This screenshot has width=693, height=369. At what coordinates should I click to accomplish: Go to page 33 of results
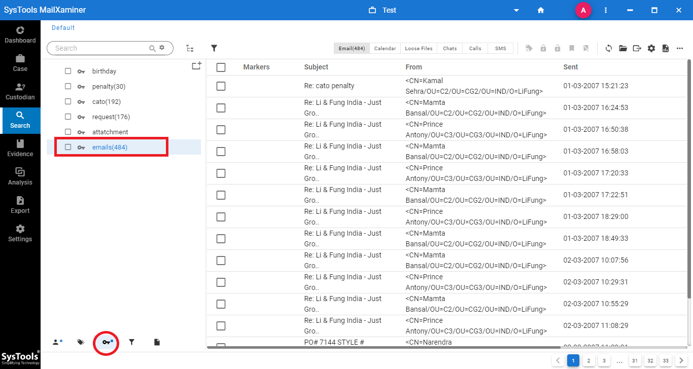pyautogui.click(x=666, y=361)
